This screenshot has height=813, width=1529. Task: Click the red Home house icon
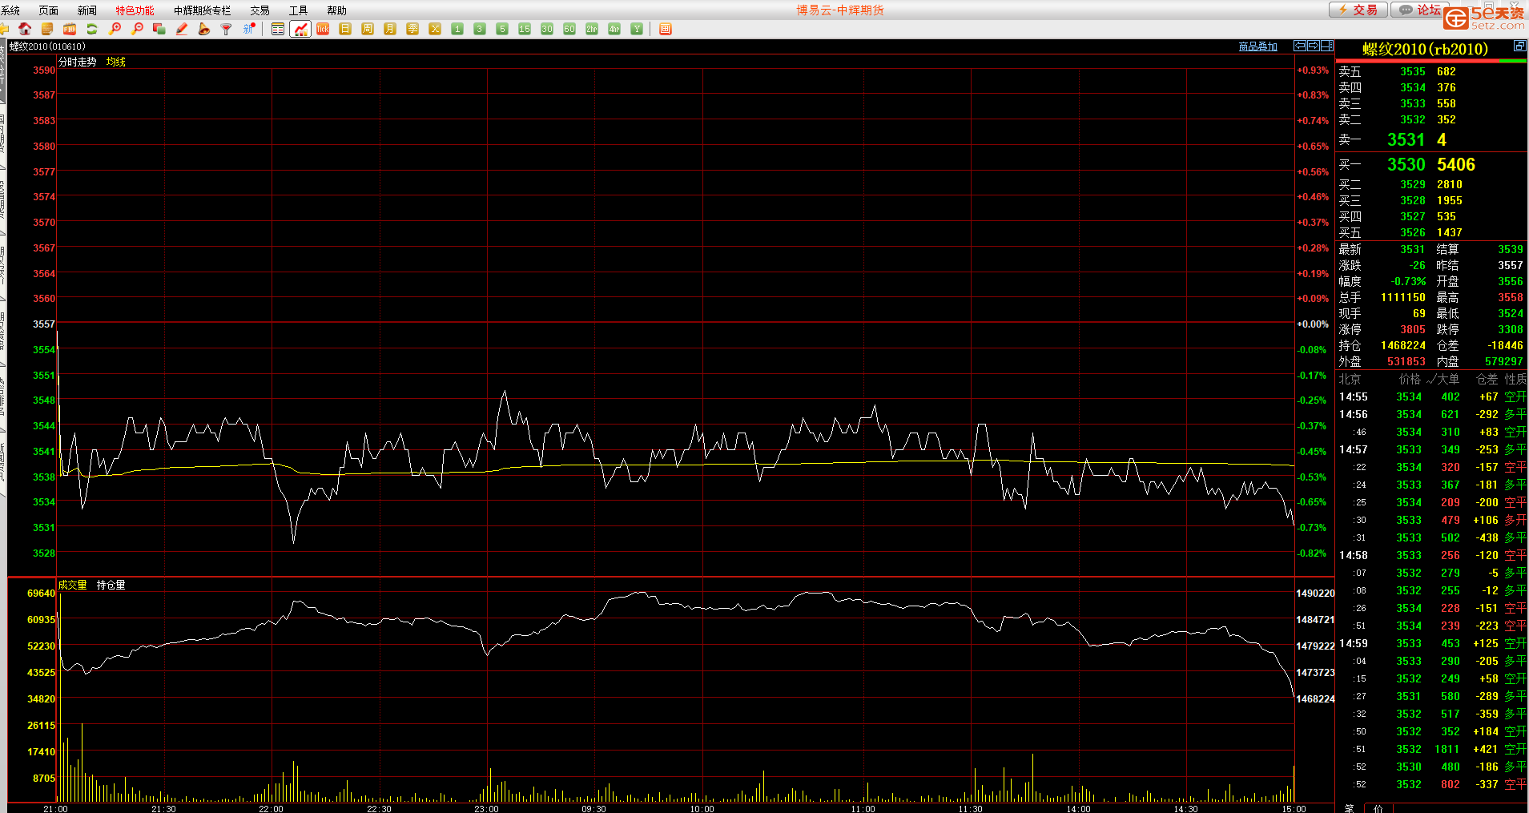pos(25,29)
